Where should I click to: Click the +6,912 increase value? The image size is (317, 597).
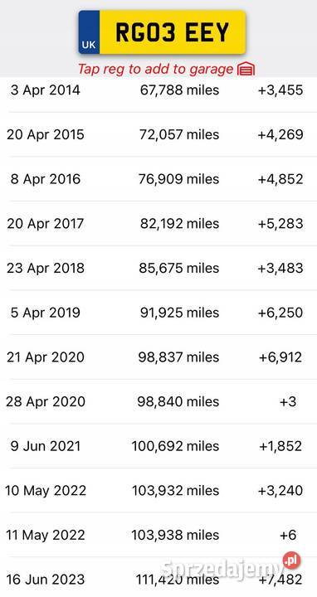point(280,357)
